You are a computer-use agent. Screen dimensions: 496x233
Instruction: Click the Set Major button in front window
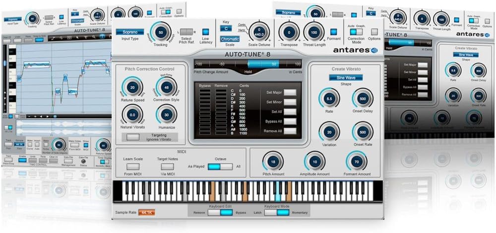coord(290,92)
